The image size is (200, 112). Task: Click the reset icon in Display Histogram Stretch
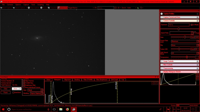point(197,78)
